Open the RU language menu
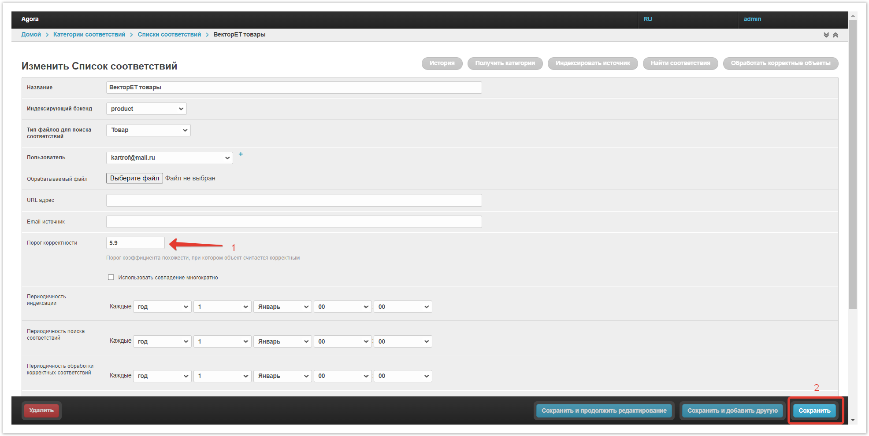The image size is (869, 436). point(647,19)
